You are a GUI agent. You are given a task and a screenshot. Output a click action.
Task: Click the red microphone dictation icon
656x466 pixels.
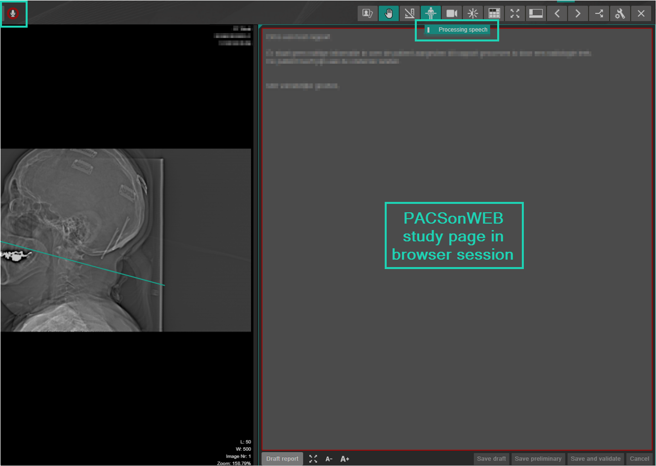point(13,13)
